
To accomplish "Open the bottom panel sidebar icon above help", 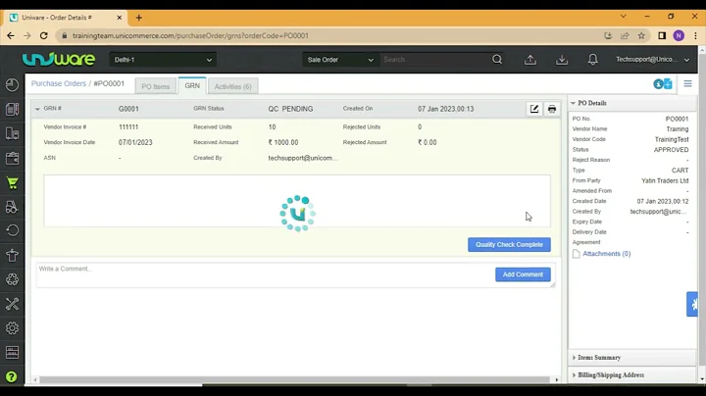I will coord(12,352).
